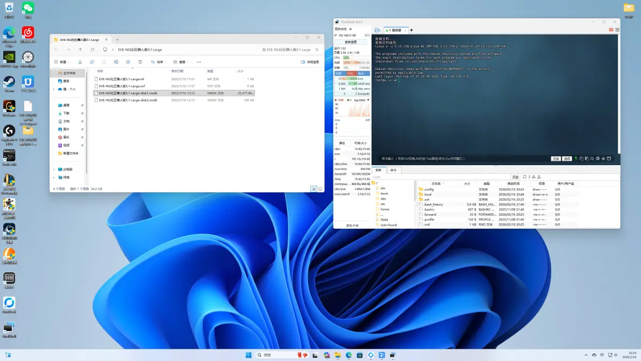Screen dimensions: 641x361
Task: Switch to the 命令 tab in FinalShell bottom panel
Action: click(x=393, y=170)
